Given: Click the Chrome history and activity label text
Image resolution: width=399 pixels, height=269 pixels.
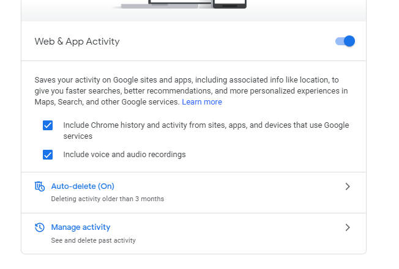Looking at the screenshot, I should (206, 131).
